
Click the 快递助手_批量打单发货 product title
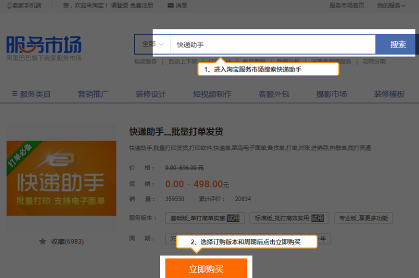coord(176,132)
